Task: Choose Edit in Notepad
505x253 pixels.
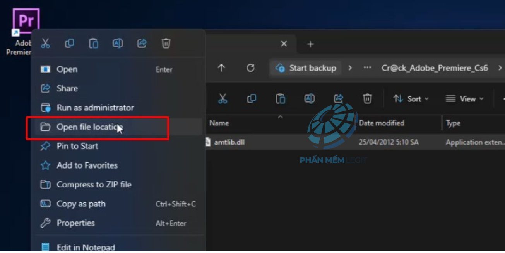Action: [118, 247]
